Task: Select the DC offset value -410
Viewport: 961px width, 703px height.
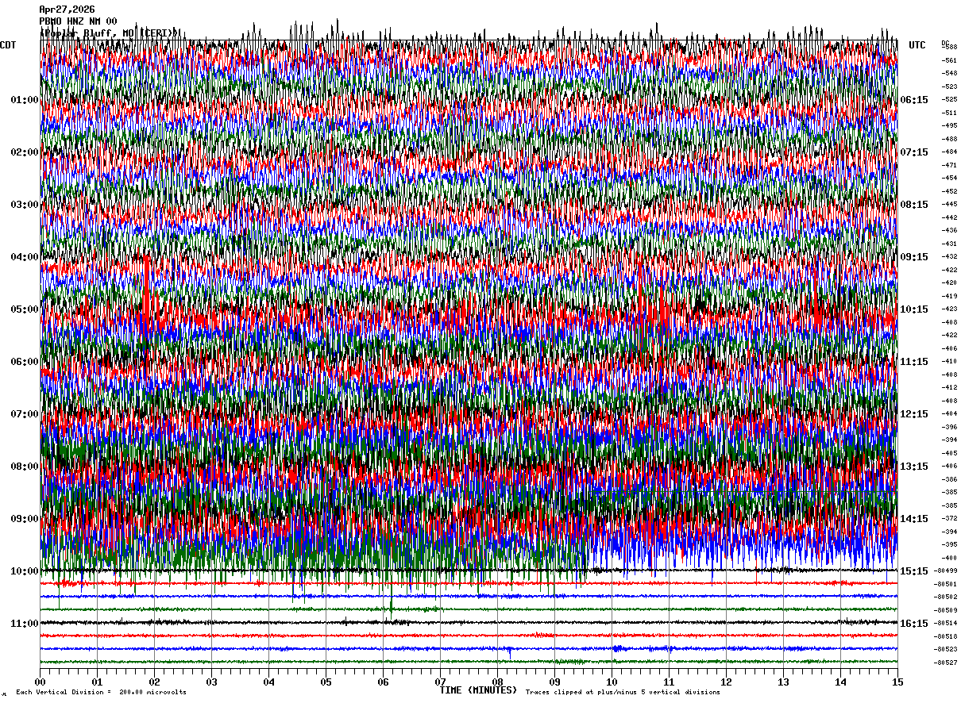Action: 949,361
